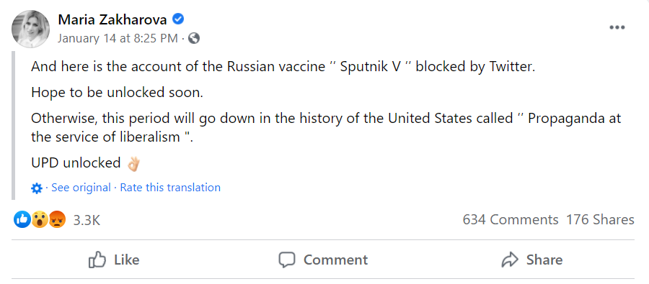
Task: Click the Maria Zakharova name link
Action: pyautogui.click(x=112, y=19)
